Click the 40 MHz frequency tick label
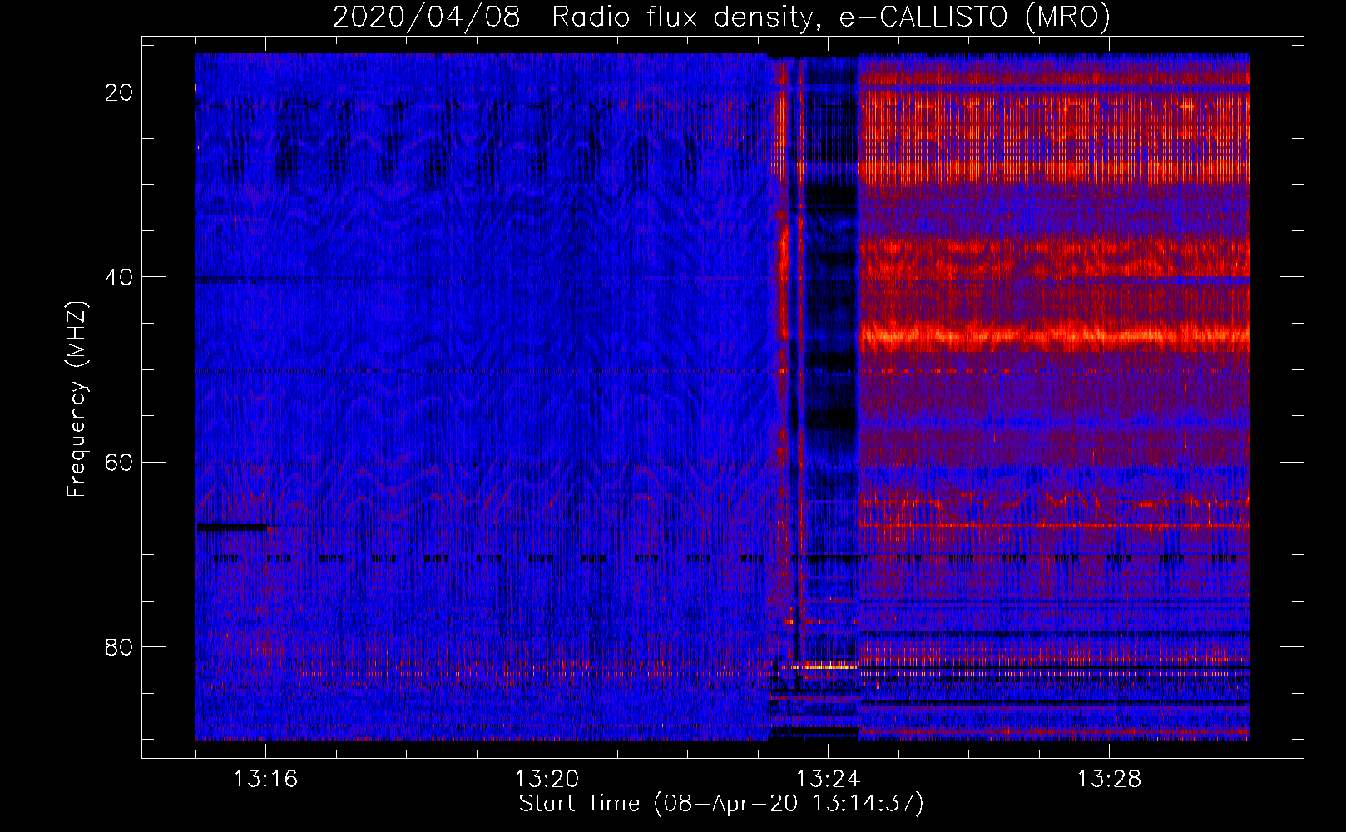 coord(119,277)
